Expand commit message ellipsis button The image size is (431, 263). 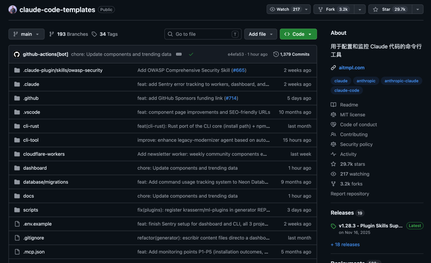click(x=179, y=54)
